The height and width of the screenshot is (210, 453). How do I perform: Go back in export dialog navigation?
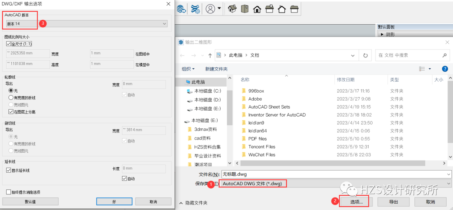tap(182, 55)
